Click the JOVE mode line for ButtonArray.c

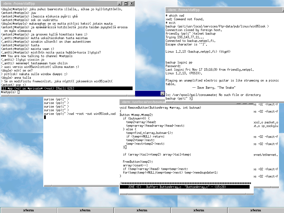(184, 187)
